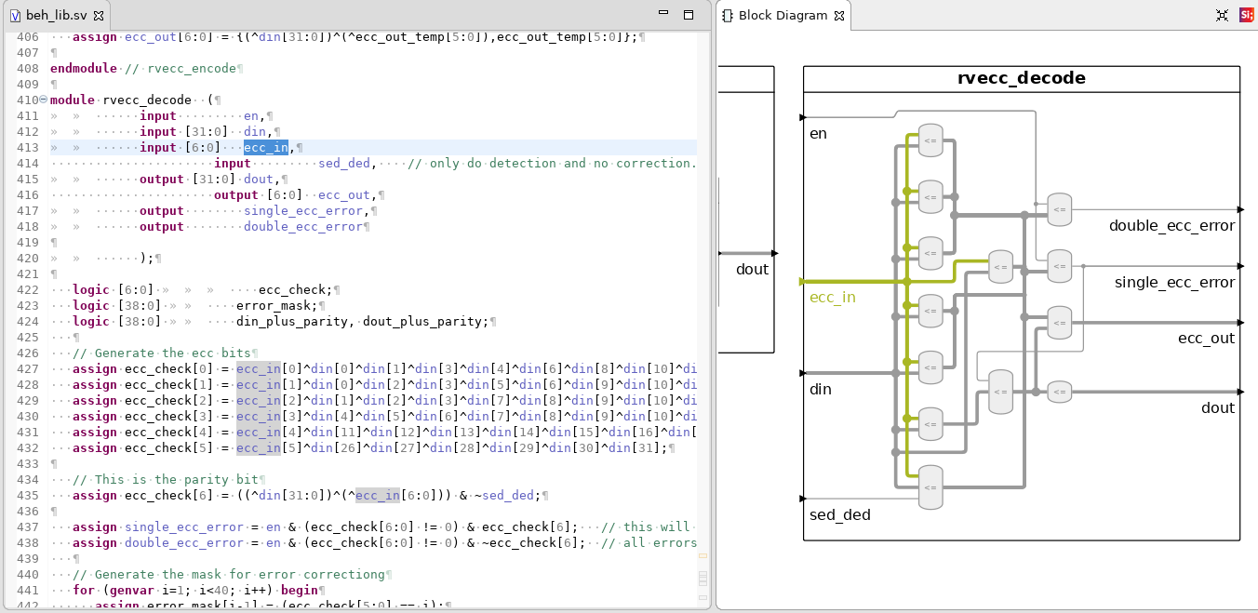The width and height of the screenshot is (1258, 613).
Task: Maximize the editor pane
Action: tap(689, 15)
